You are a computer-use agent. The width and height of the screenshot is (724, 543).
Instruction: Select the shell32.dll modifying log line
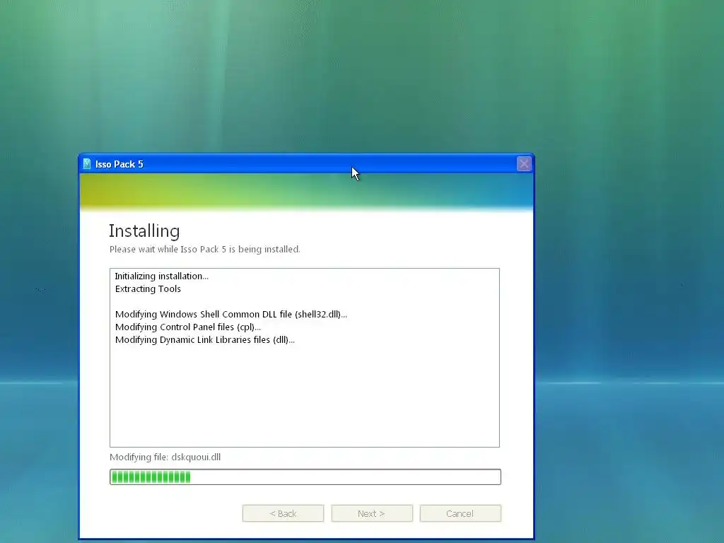231,315
